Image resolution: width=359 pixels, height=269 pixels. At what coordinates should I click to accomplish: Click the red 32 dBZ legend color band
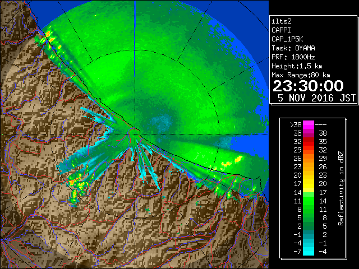tap(309, 142)
